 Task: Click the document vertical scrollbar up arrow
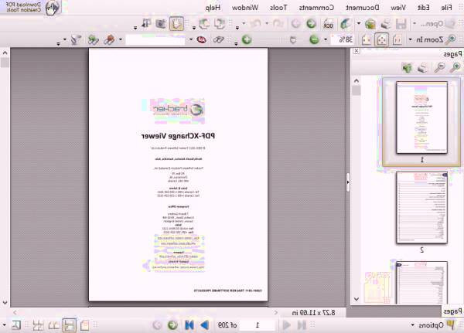(x=5, y=53)
